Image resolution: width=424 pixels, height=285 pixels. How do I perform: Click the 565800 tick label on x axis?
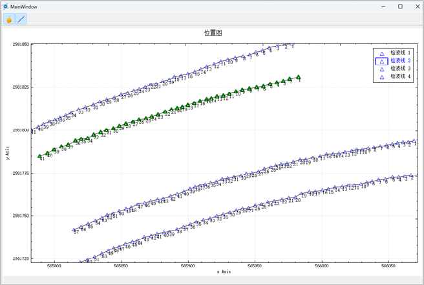[x=55, y=266]
